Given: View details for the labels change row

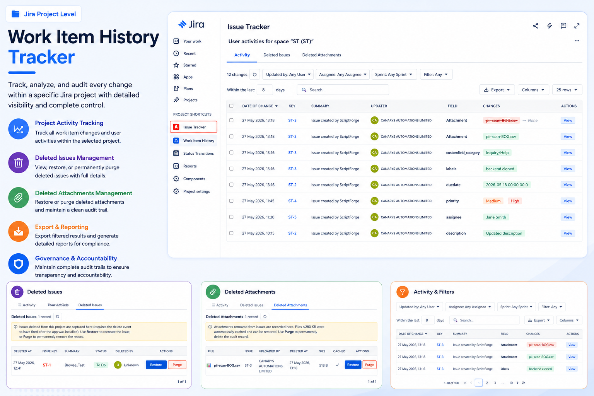Looking at the screenshot, I should click(x=568, y=169).
